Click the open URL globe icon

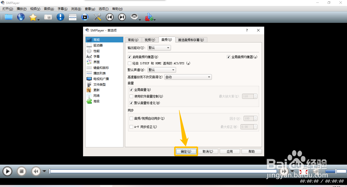coord(21,17)
